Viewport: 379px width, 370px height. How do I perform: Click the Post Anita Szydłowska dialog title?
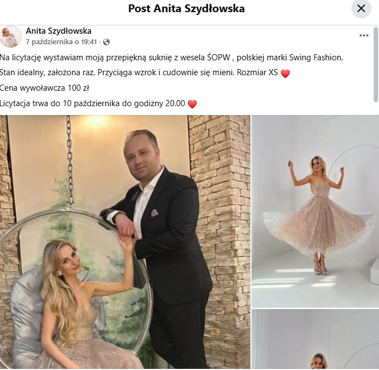tap(186, 9)
